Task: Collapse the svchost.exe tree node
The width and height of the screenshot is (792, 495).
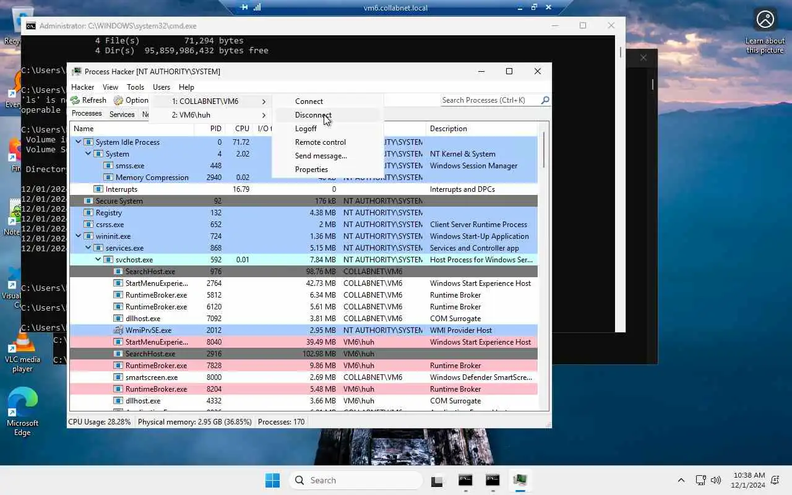Action: (98, 260)
